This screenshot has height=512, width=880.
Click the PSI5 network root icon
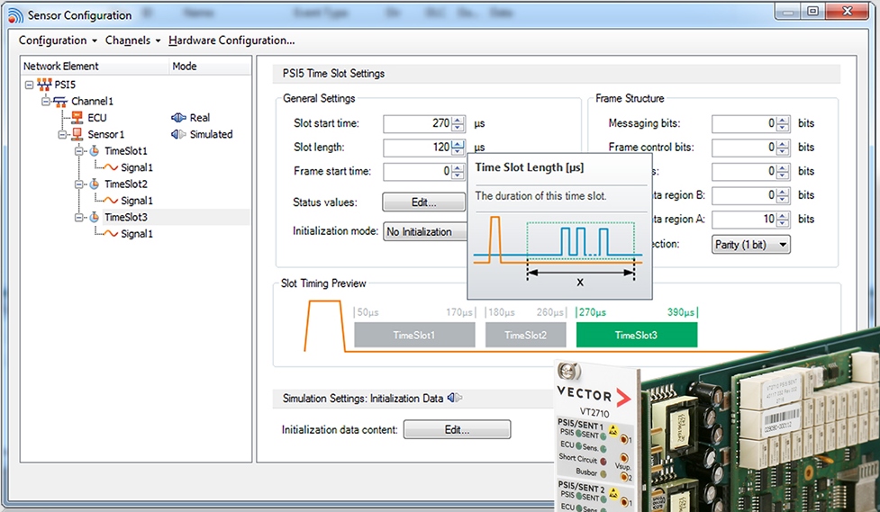44,85
